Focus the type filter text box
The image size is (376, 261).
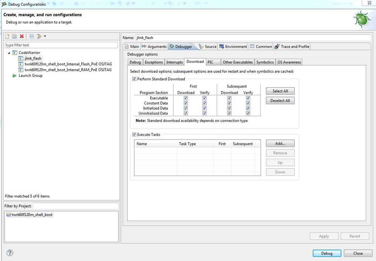click(61, 45)
